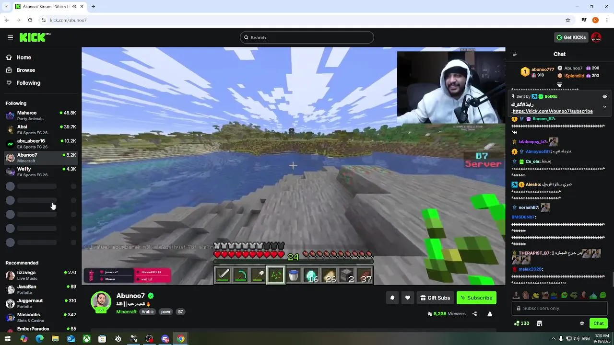Viewport: 614px width, 345px height.
Task: Click the KICK logo
Action: pos(35,37)
